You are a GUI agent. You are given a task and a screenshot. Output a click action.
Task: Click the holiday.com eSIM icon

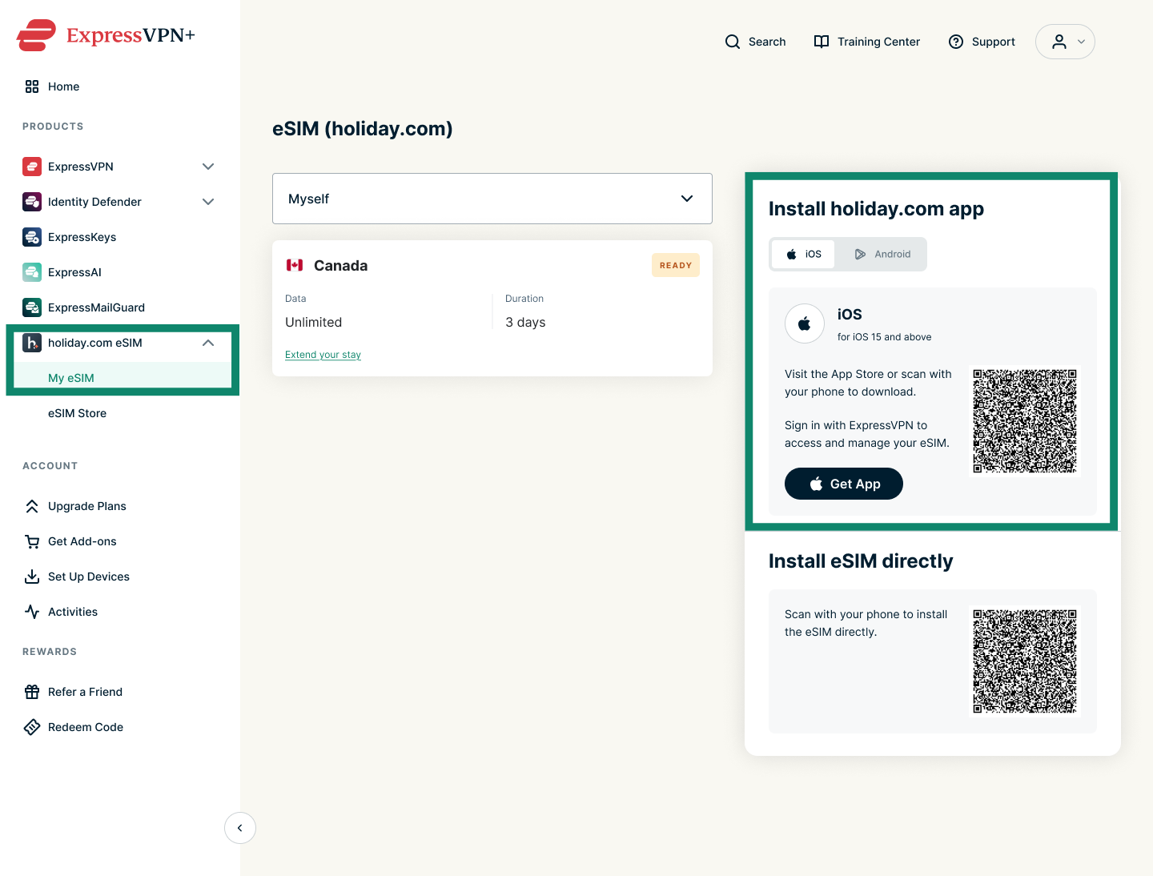(32, 343)
